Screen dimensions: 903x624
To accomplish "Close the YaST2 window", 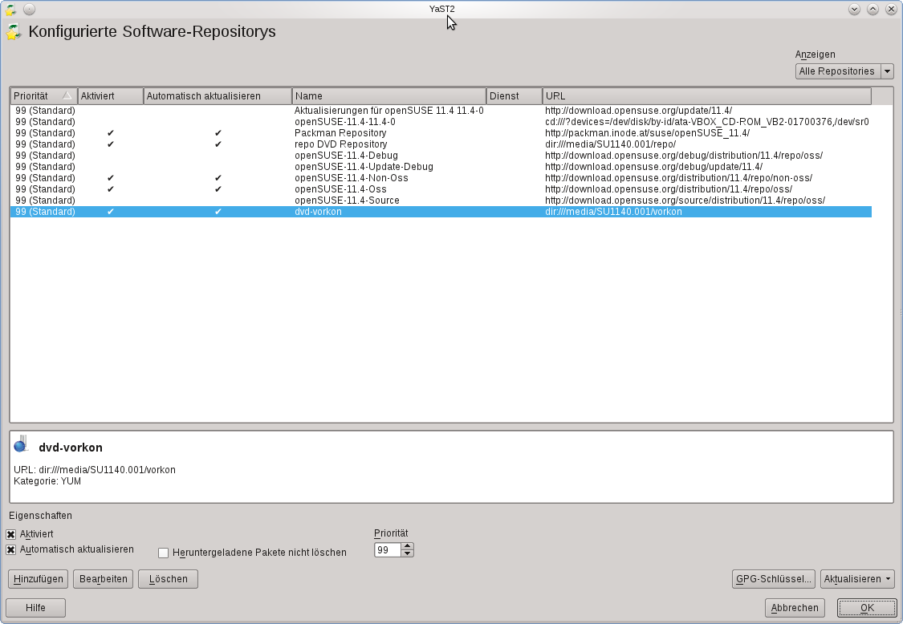I will tap(892, 9).
